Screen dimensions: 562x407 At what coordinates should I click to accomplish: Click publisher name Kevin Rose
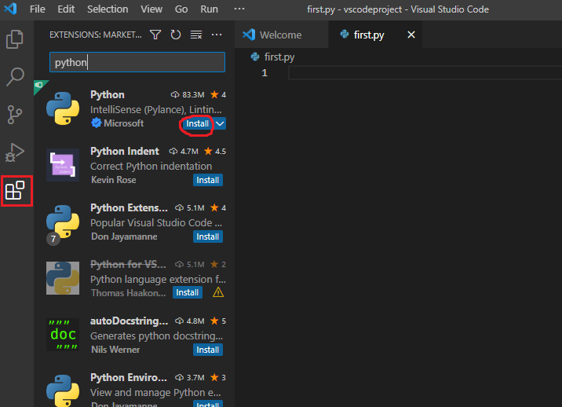click(x=114, y=180)
